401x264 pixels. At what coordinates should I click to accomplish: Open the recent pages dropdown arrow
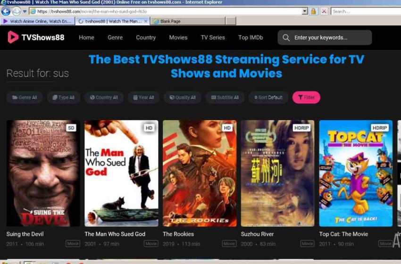point(25,11)
